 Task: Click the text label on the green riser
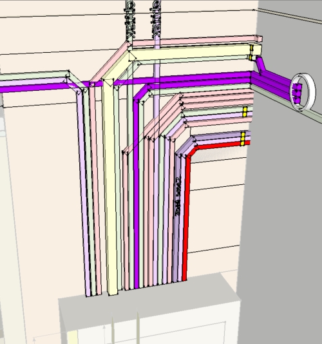pos(130,20)
